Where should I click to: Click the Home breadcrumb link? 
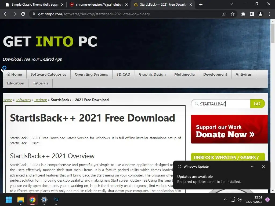coord(7,100)
